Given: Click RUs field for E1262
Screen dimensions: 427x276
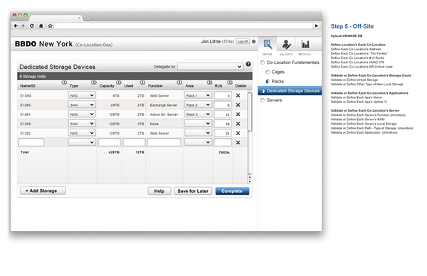Looking at the screenshot, I should coord(223,133).
